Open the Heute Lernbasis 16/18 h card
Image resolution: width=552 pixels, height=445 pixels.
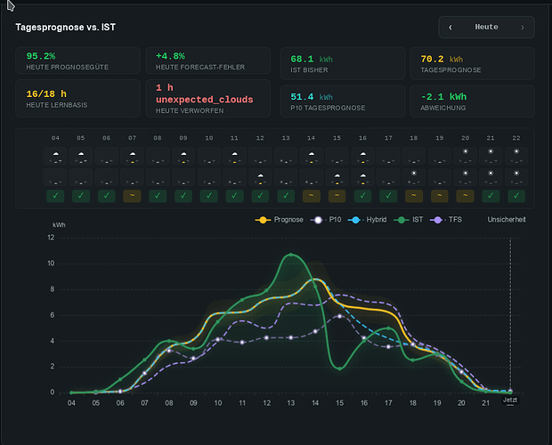pyautogui.click(x=77, y=98)
